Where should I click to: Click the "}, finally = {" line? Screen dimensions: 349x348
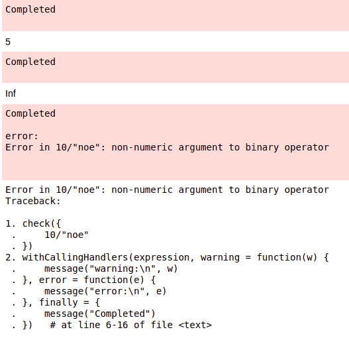pyautogui.click(x=61, y=302)
